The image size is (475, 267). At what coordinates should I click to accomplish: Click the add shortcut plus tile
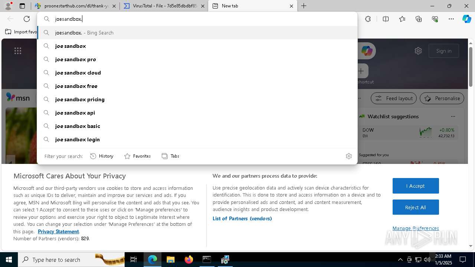pyautogui.click(x=361, y=71)
